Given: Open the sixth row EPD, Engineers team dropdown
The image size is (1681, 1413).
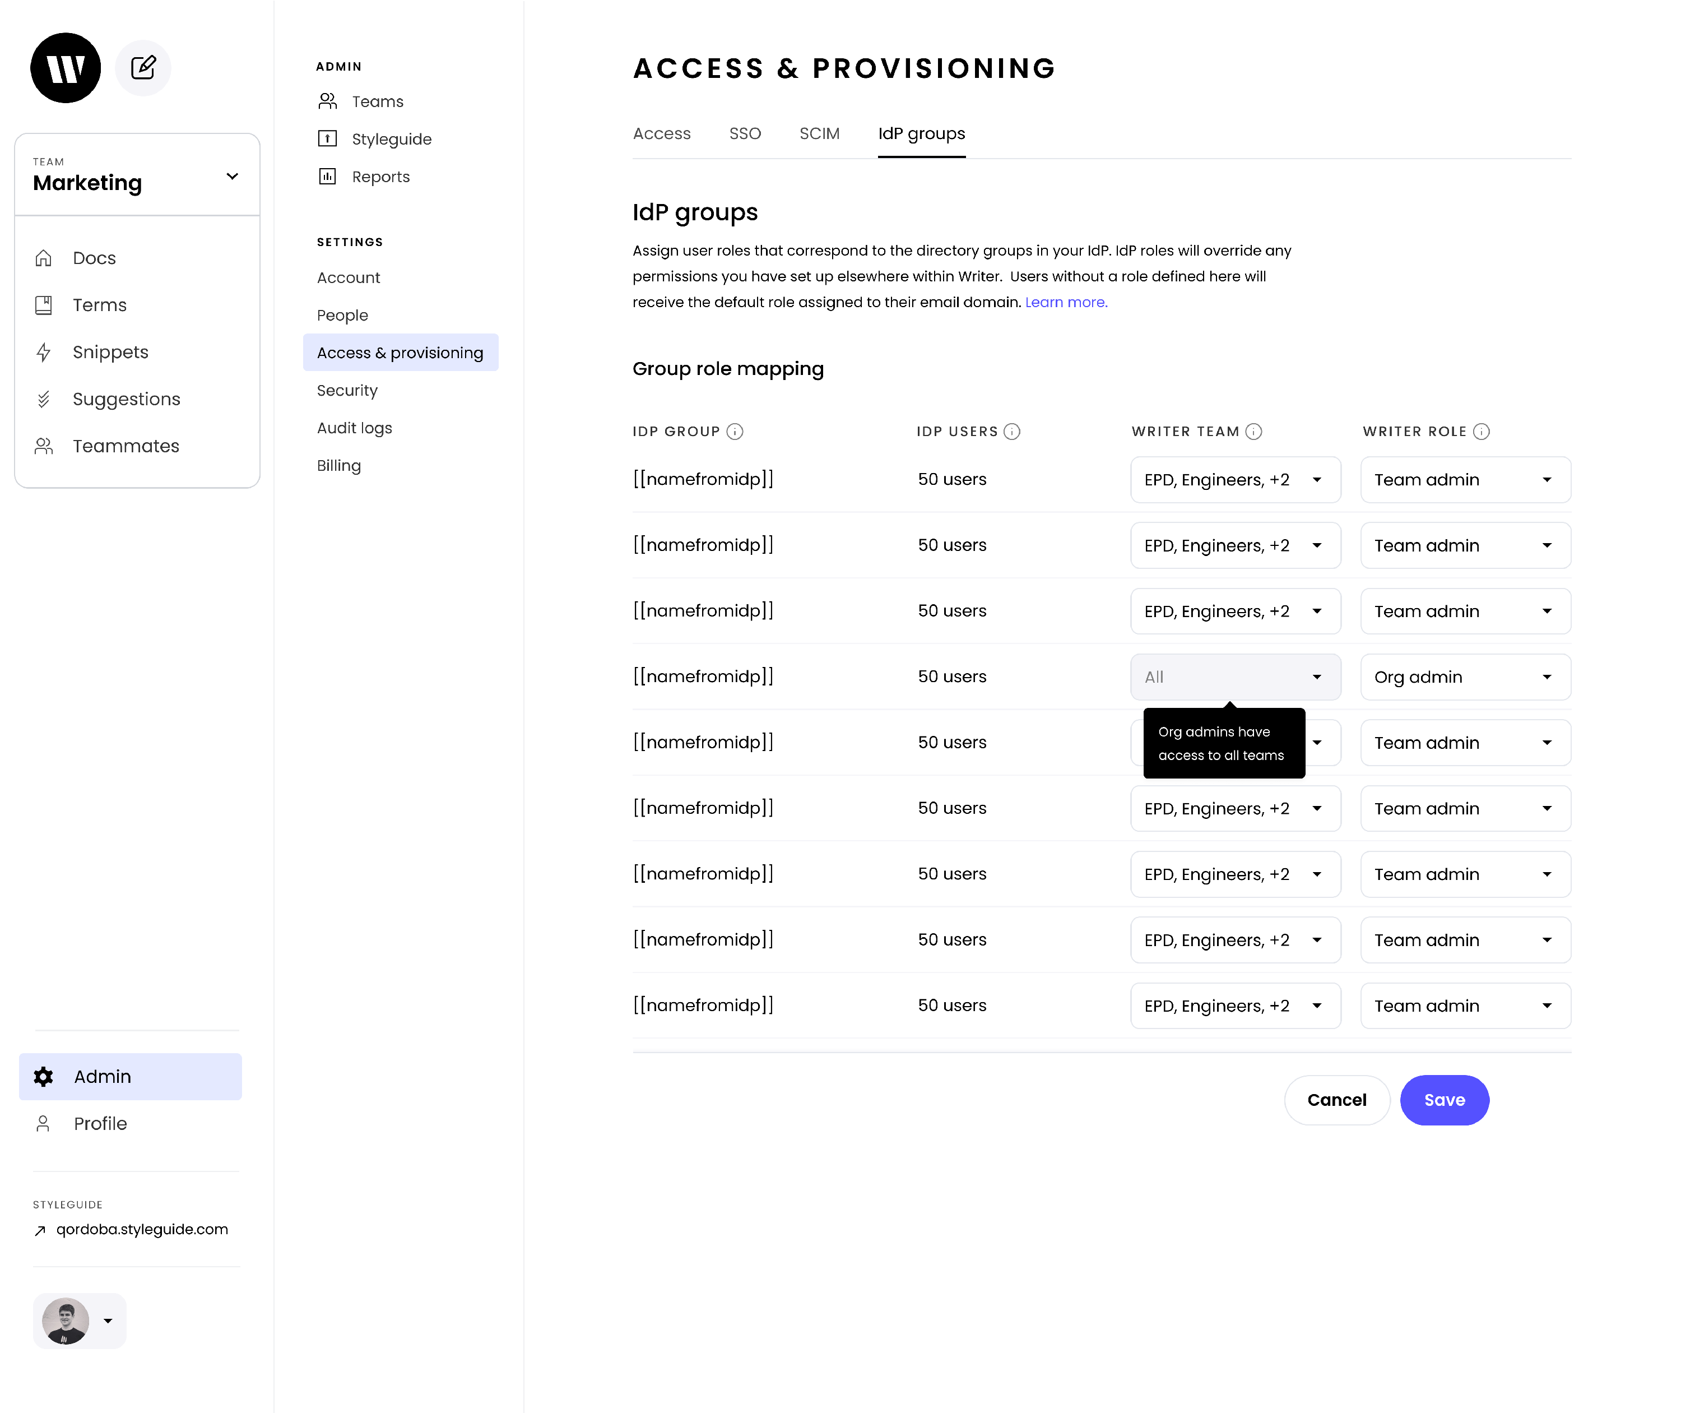Looking at the screenshot, I should (1236, 808).
